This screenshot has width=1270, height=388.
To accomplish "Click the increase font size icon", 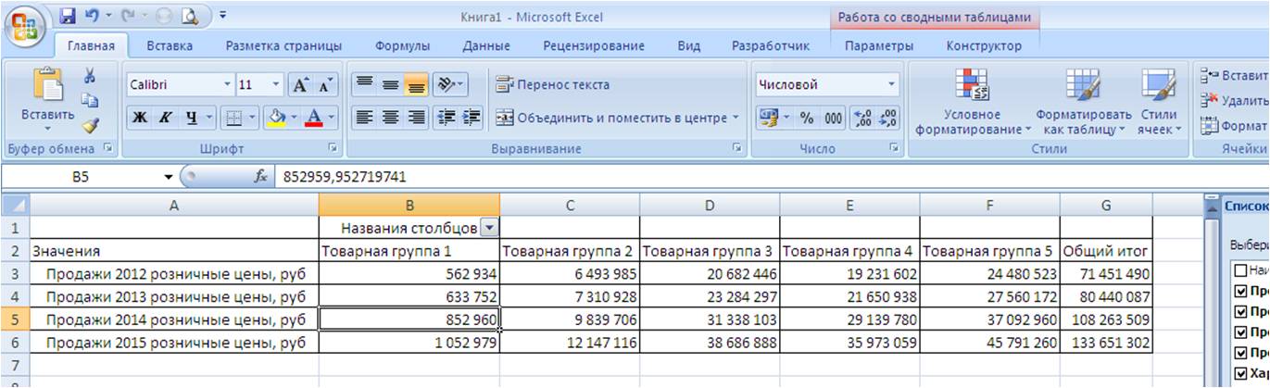I will click(x=301, y=85).
